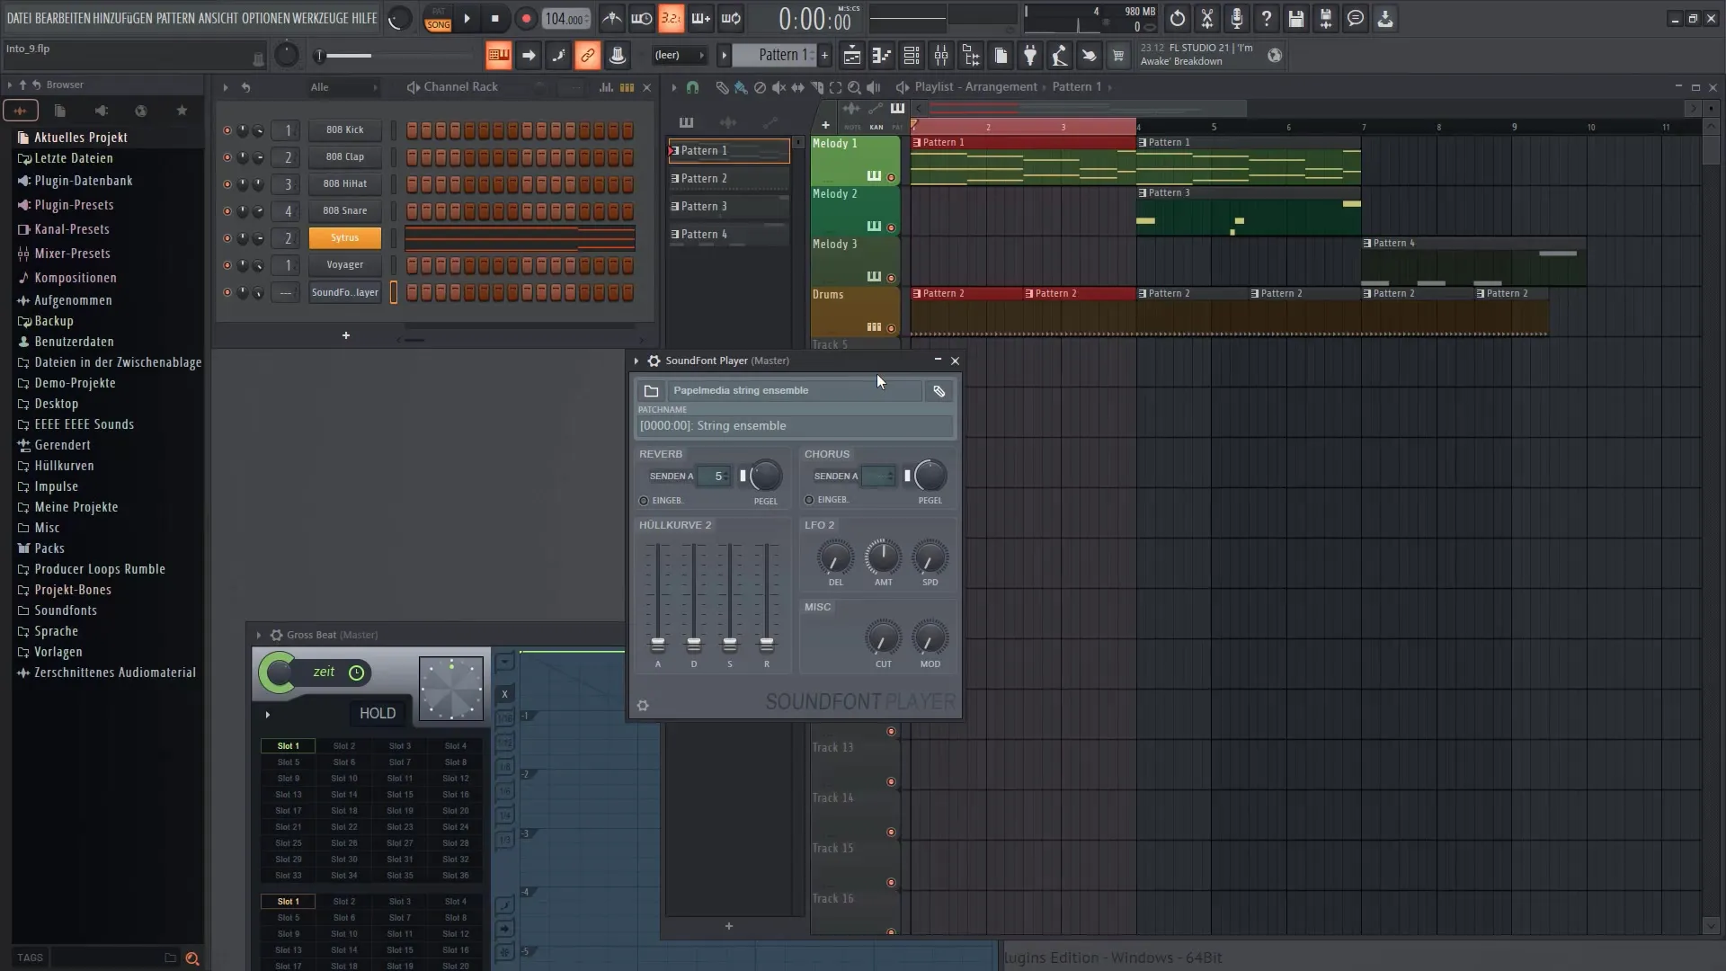The image size is (1726, 971).
Task: Click the BPM tempo input field
Action: (x=563, y=18)
